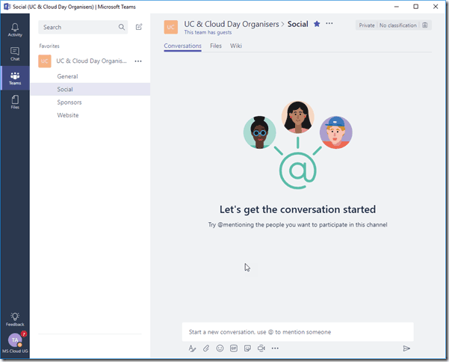Open the MS Cloud UG profile avatar
Viewport: 449px width, 362px height.
(x=15, y=340)
